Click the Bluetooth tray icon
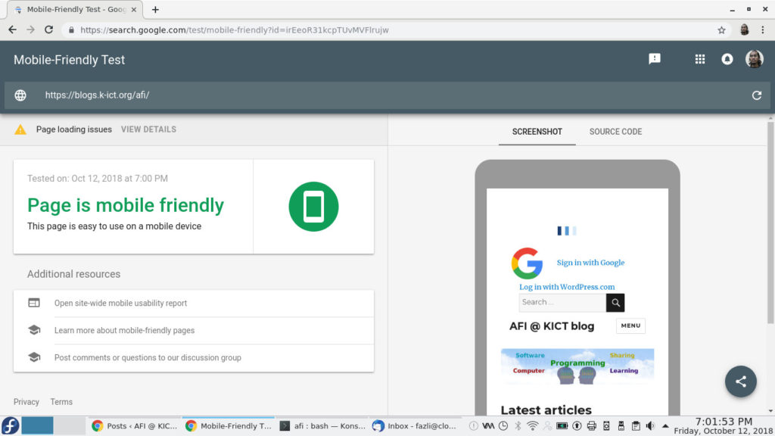775x436 pixels. point(518,425)
